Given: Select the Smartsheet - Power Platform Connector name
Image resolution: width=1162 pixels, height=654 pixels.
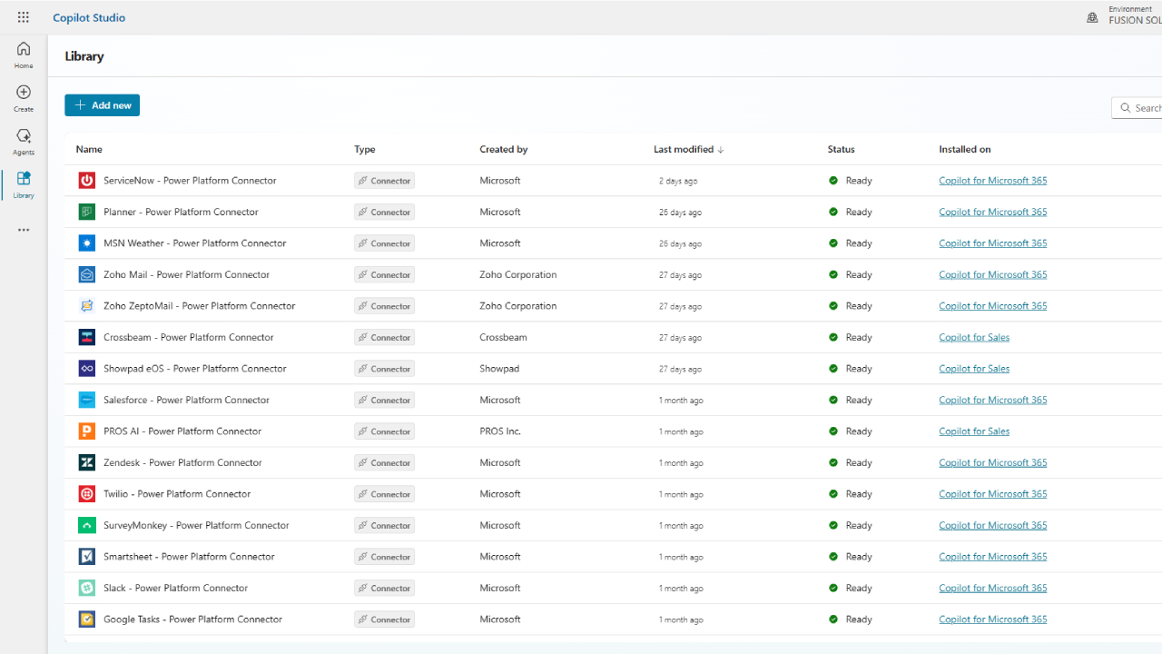Looking at the screenshot, I should (189, 557).
